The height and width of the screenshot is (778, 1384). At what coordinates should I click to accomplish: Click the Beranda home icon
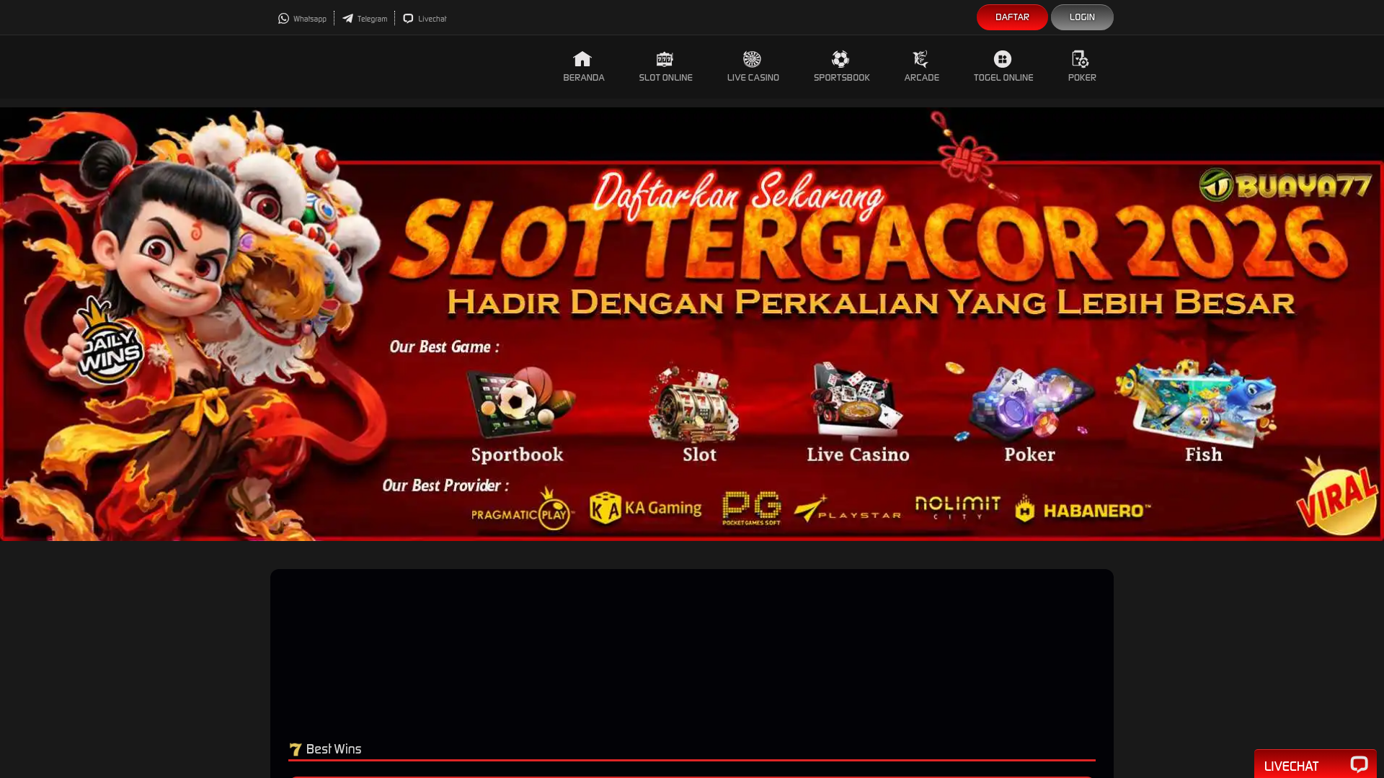click(x=582, y=59)
